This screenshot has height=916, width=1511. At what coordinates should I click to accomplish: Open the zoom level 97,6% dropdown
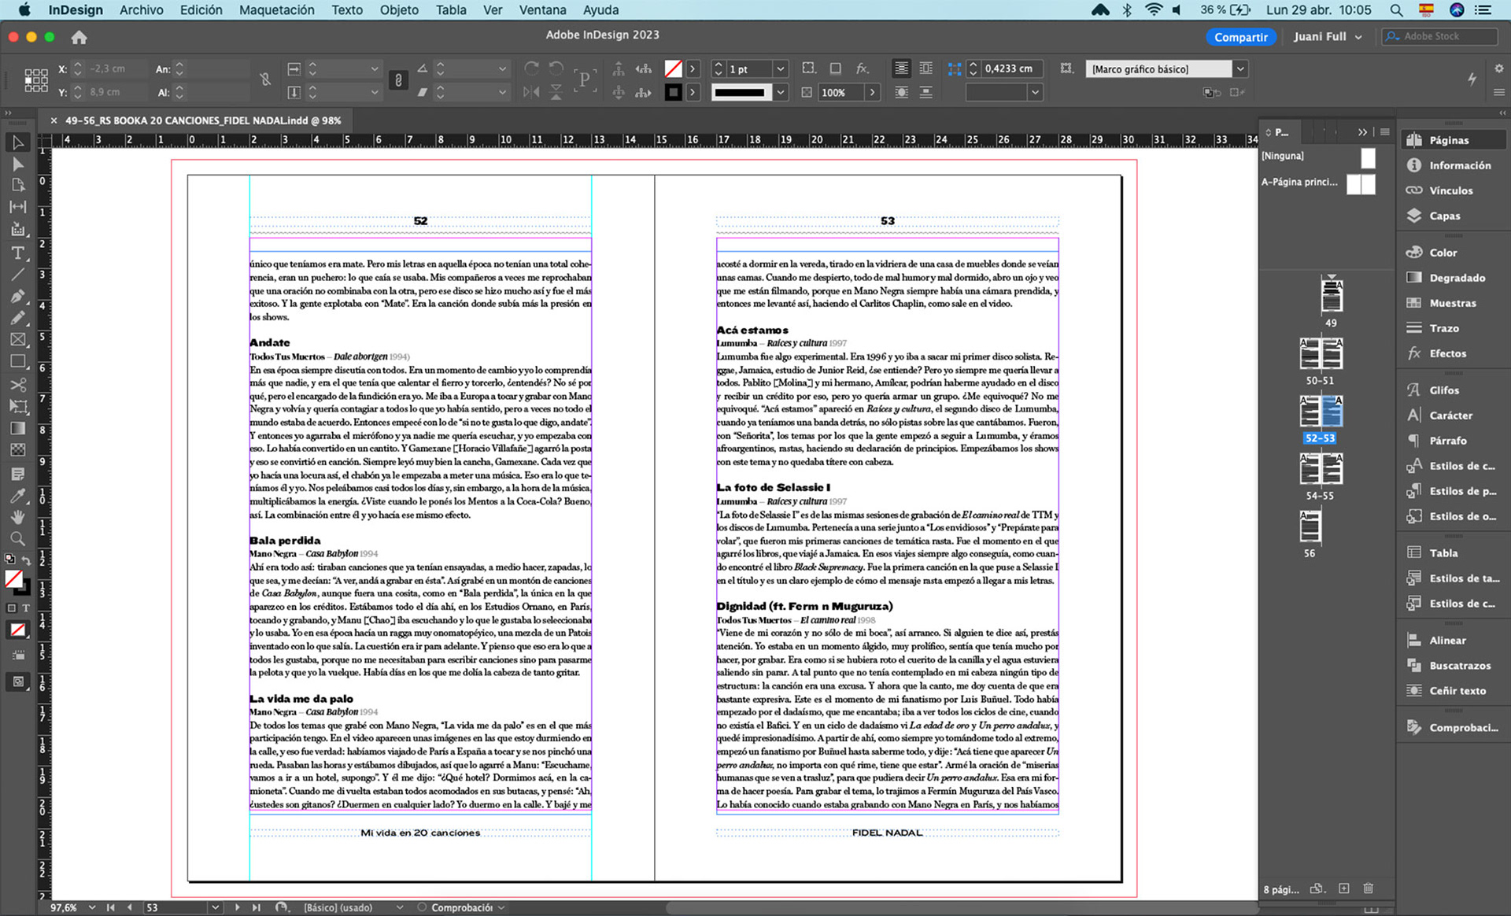click(92, 907)
